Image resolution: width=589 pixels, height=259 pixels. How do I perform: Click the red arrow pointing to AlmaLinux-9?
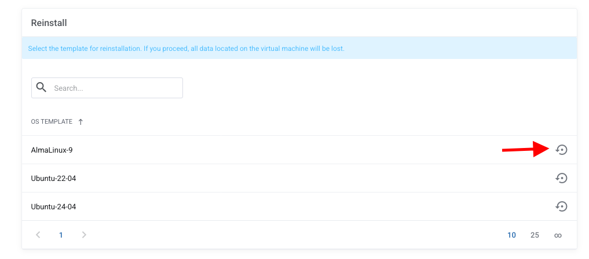click(525, 150)
